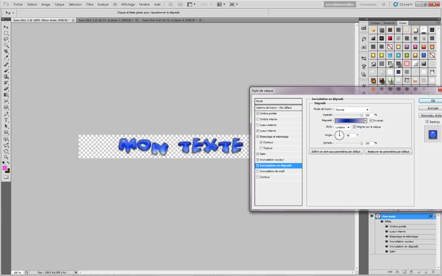Open the Calque menu

[x=59, y=4]
